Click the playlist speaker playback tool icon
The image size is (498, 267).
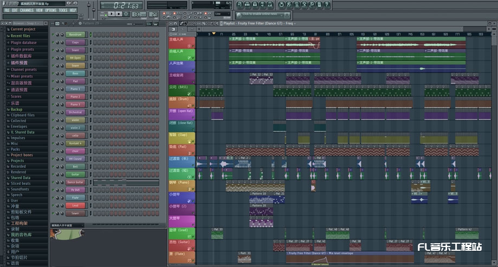[216, 23]
